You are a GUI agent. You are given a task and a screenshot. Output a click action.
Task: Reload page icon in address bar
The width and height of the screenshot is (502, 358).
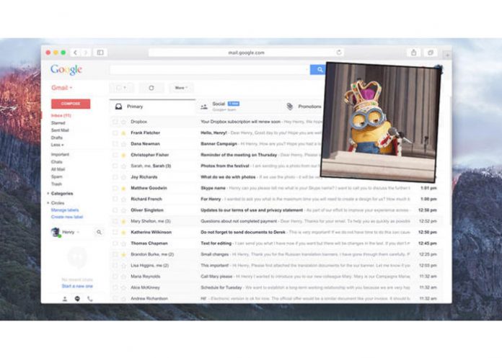click(x=339, y=52)
